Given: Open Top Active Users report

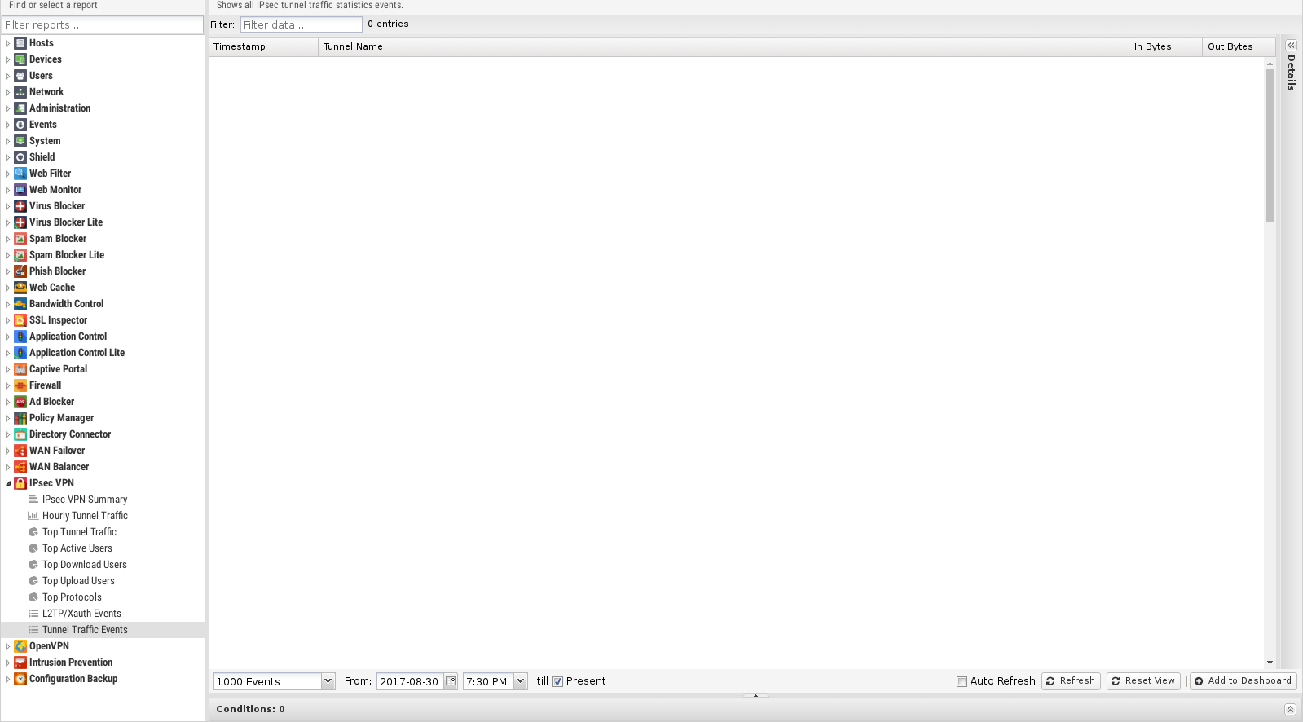Looking at the screenshot, I should click(x=77, y=548).
